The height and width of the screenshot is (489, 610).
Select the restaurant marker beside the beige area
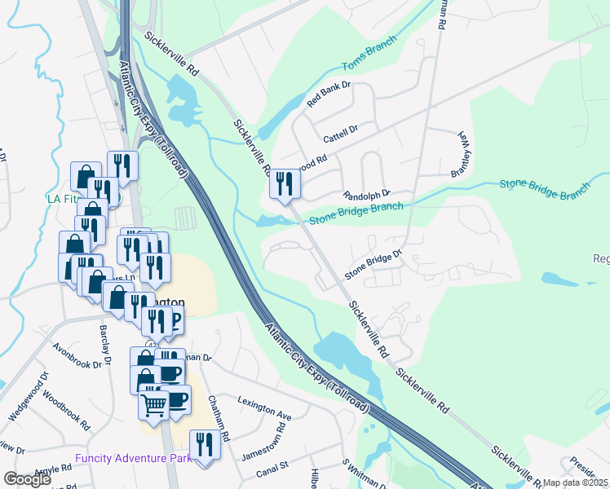tap(155, 269)
